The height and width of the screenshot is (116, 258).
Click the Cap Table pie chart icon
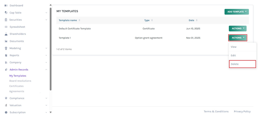coord(6,13)
